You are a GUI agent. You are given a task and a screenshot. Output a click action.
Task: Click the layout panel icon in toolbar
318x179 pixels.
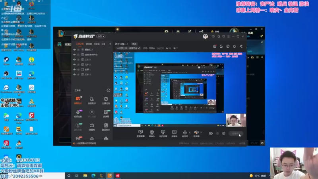click(228, 46)
